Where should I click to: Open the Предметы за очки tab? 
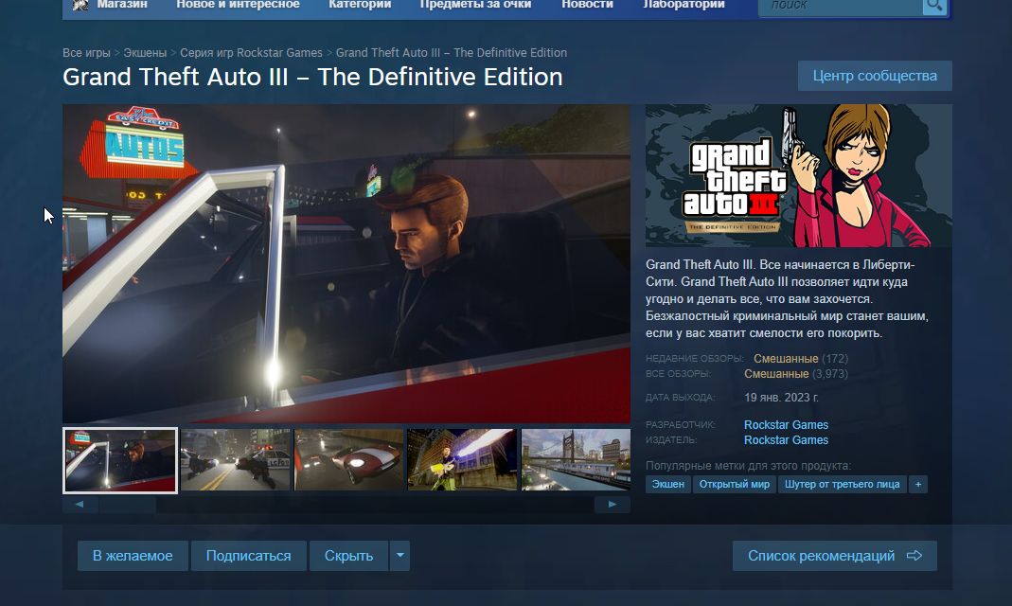(475, 5)
